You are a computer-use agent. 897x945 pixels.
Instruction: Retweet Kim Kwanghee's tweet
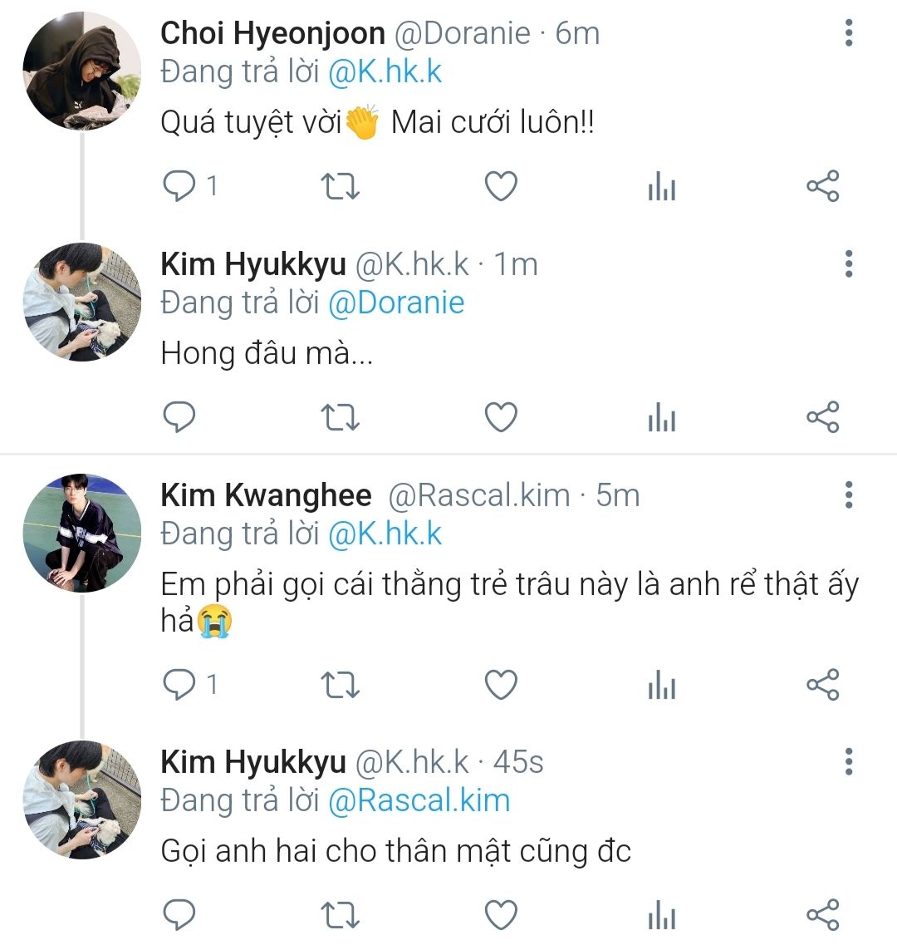(340, 685)
